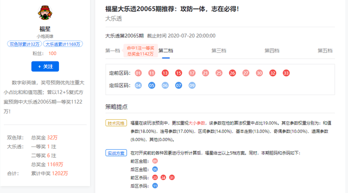
Task: Click blue ball 06 in back zone
Action: 165,86
